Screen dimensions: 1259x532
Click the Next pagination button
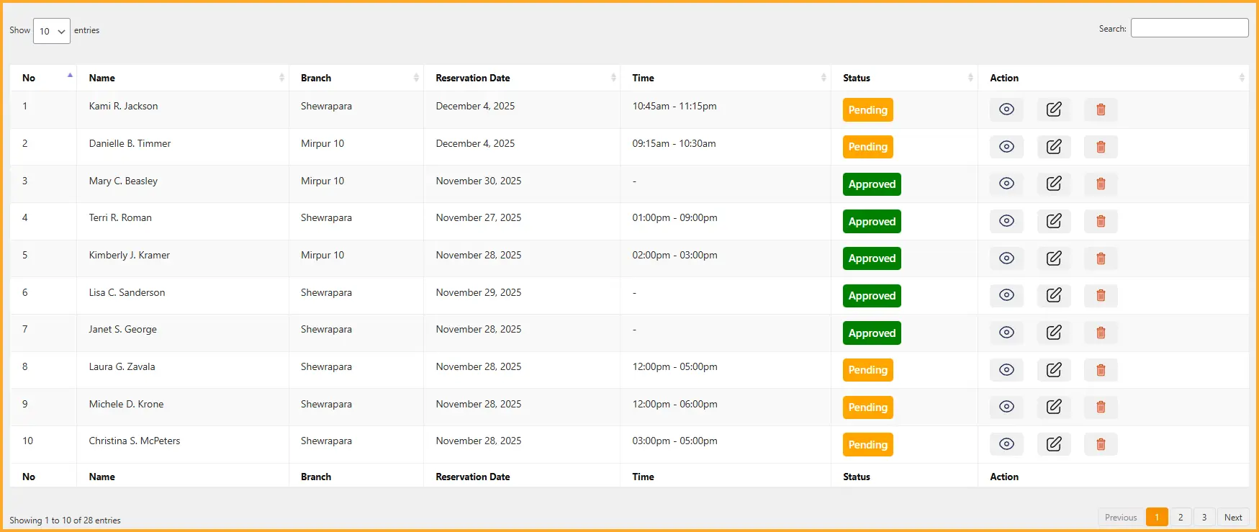coord(1233,517)
